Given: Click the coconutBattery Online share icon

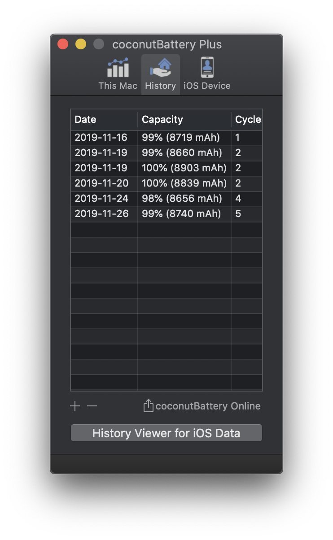Looking at the screenshot, I should click(148, 406).
